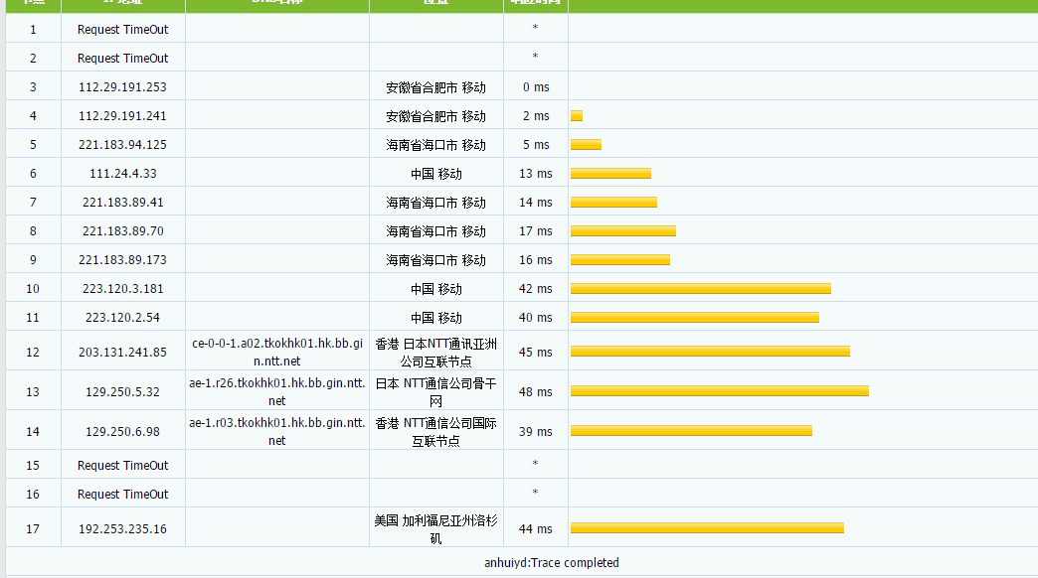This screenshot has width=1038, height=578.
Task: Select IP 221.183.89.173
Action: (122, 260)
